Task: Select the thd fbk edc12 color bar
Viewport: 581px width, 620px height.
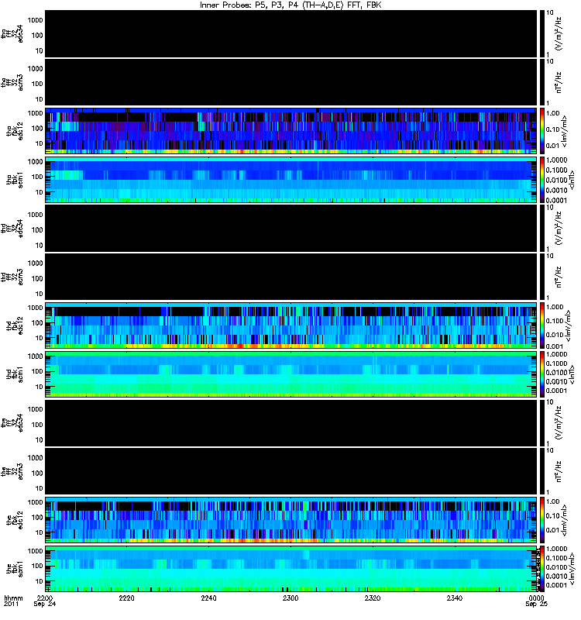Action: 543,325
